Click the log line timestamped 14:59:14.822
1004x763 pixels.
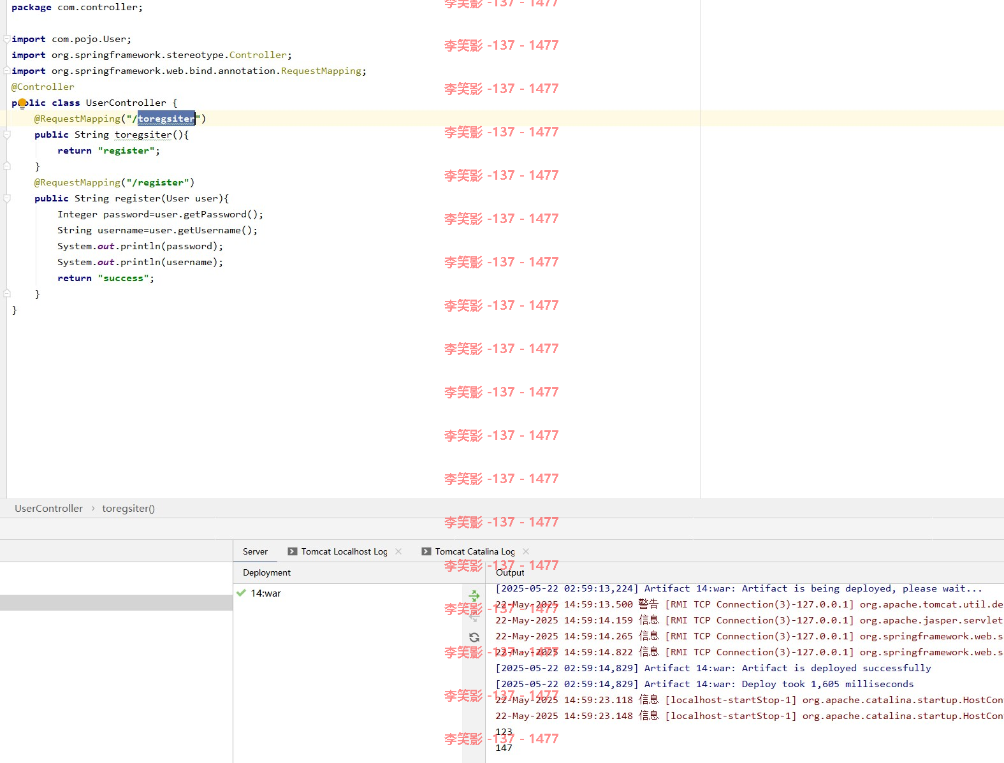pos(749,652)
